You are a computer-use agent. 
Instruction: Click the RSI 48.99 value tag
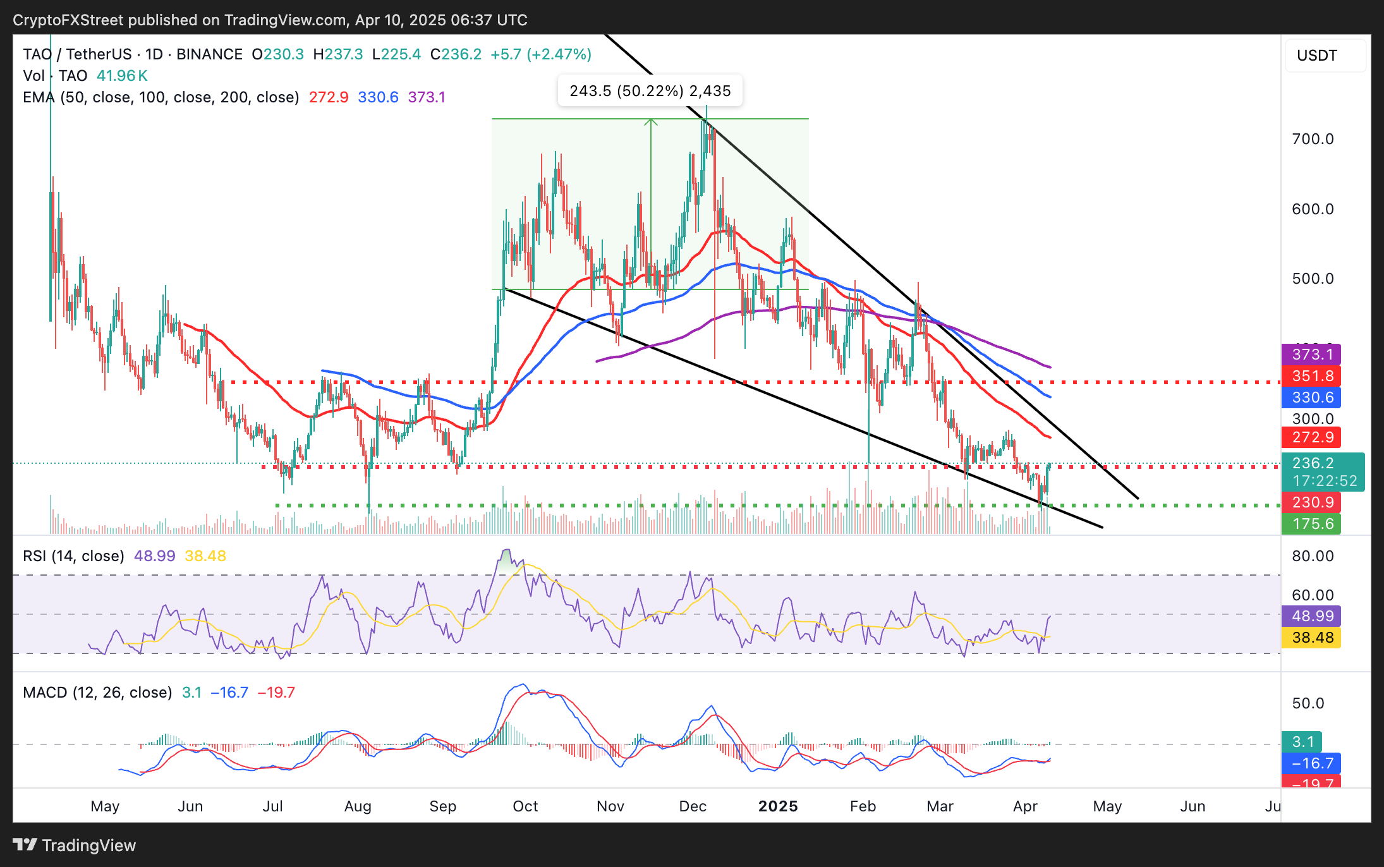pos(1311,616)
